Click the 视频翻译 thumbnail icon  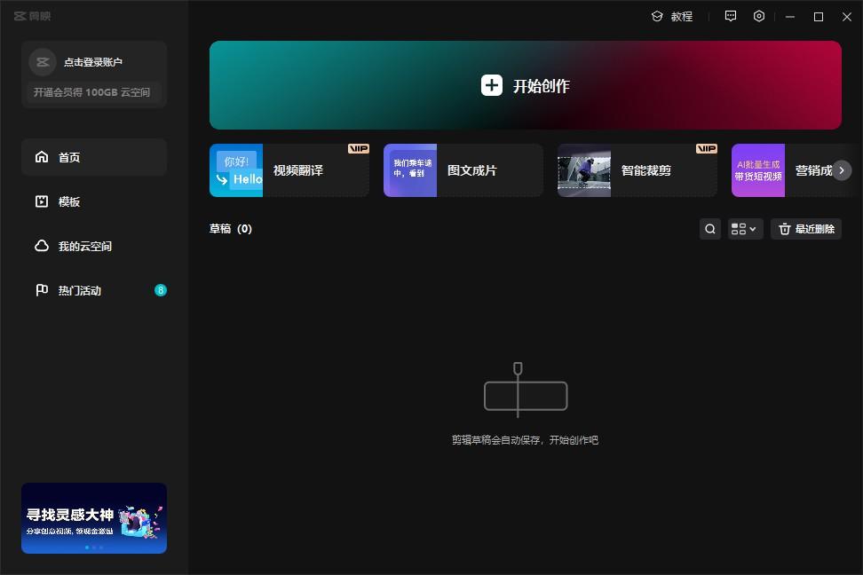236,170
